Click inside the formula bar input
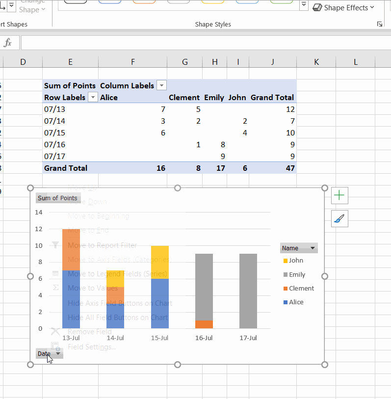The width and height of the screenshot is (391, 399). 206,43
